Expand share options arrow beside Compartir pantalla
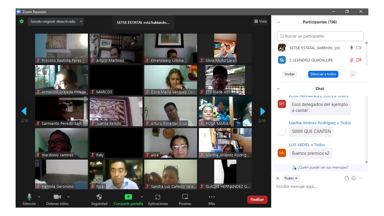This screenshot has width=384, height=216. (142, 197)
